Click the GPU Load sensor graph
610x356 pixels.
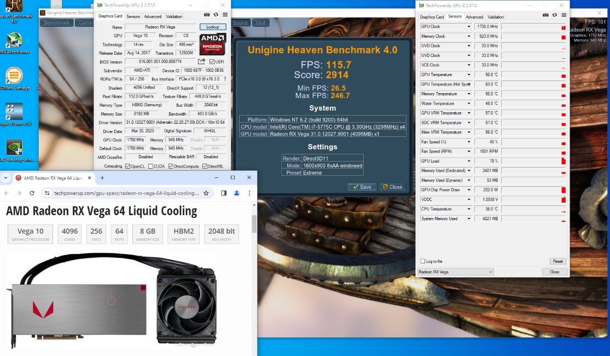[533, 161]
